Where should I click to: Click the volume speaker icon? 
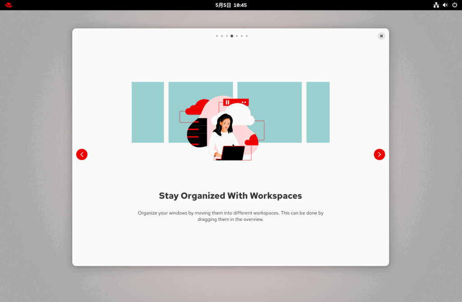pos(445,5)
